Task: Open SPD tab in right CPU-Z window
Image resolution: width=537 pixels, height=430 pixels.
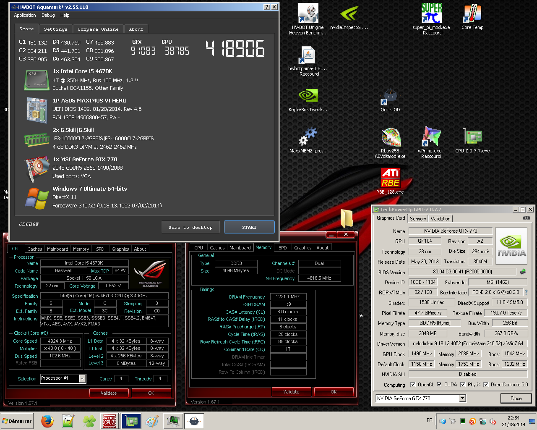Action: [x=283, y=247]
